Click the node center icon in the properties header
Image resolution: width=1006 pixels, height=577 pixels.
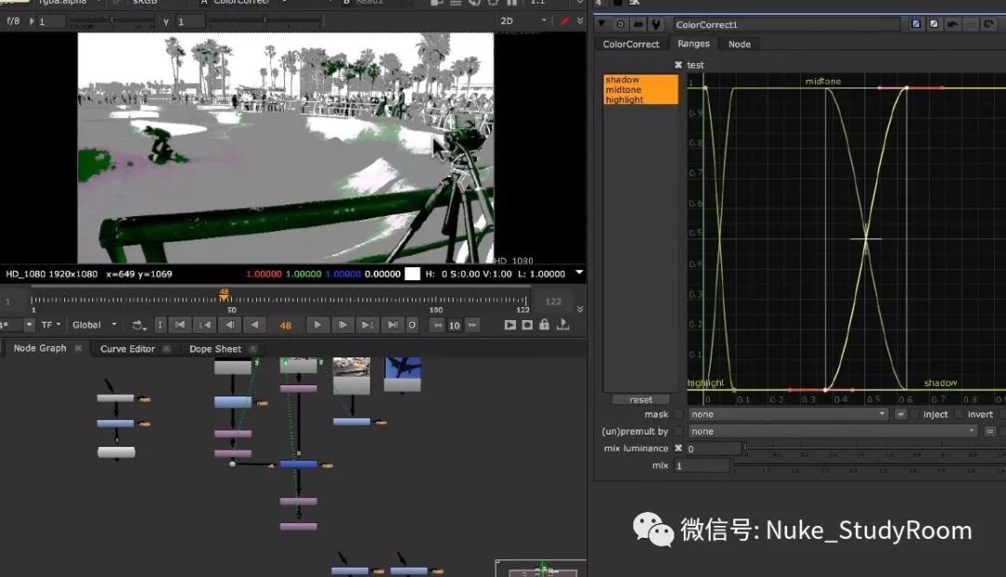coord(622,23)
